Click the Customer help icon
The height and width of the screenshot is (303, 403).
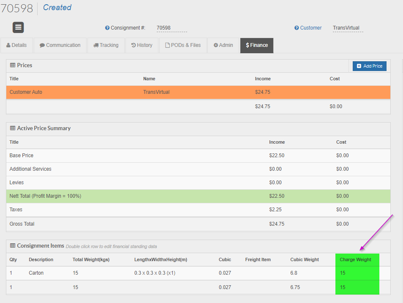pos(297,28)
